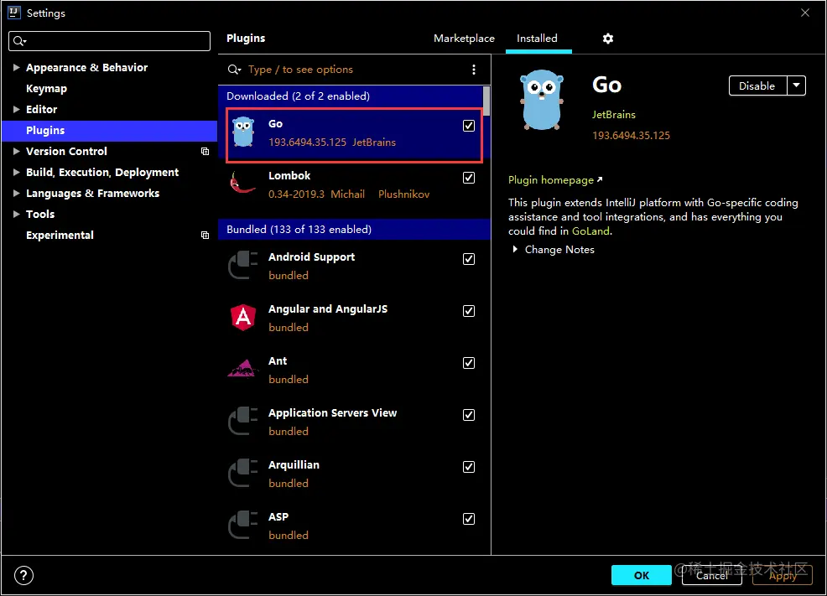The image size is (827, 596).
Task: Click the JetBrains vendor link
Action: click(x=613, y=114)
